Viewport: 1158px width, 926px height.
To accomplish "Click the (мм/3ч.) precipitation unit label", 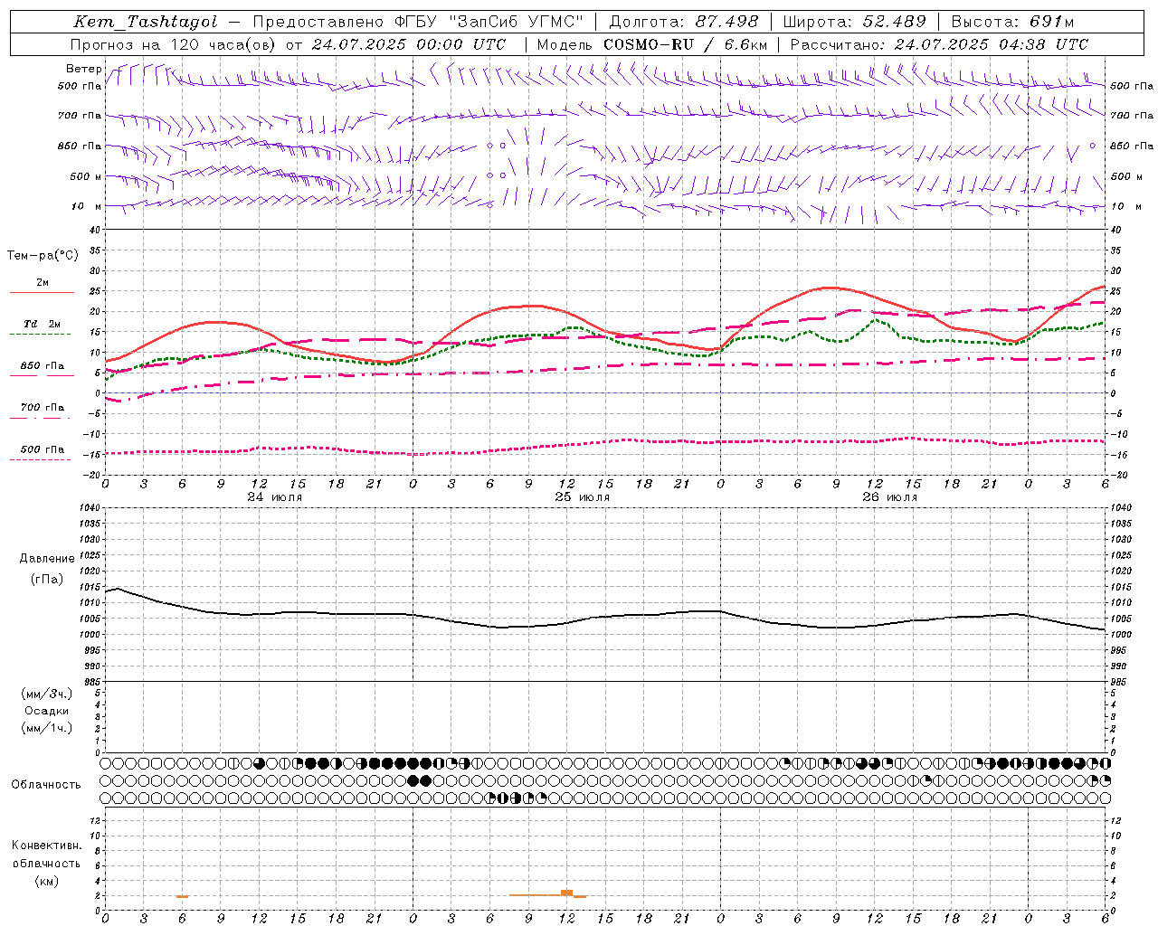I will click(x=47, y=694).
